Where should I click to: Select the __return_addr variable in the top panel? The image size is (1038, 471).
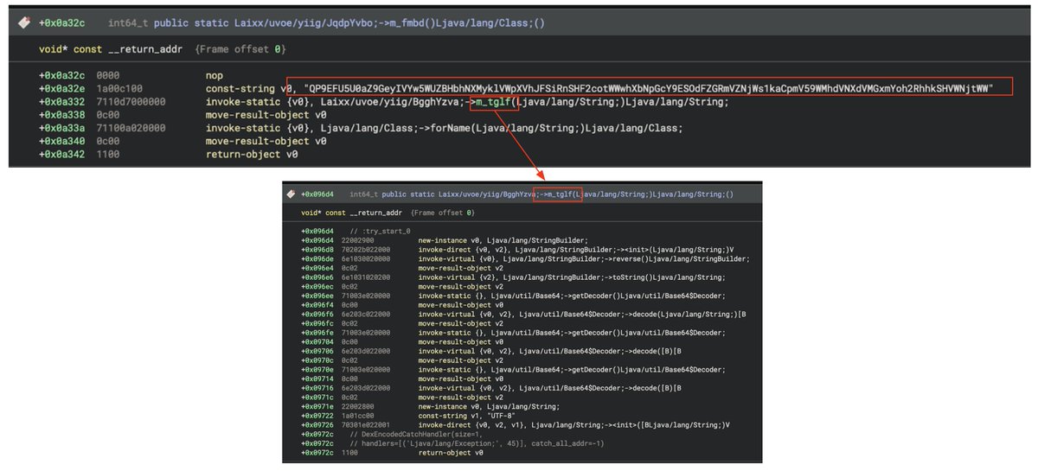click(144, 49)
